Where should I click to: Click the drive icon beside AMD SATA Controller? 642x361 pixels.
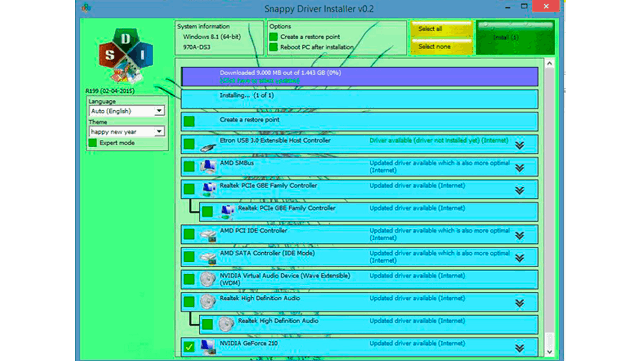(x=208, y=257)
